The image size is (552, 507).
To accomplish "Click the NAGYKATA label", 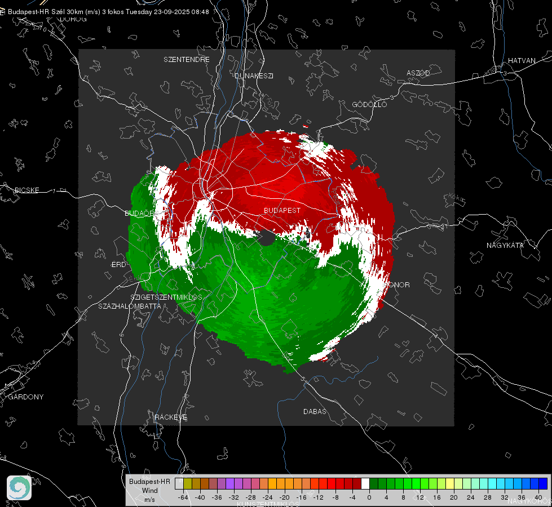I will [505, 246].
